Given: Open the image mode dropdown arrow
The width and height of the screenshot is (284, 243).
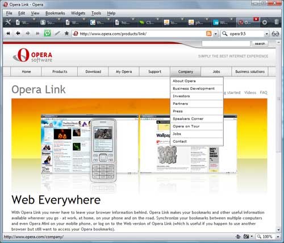Looking at the screenshot, I should click(x=252, y=237).
